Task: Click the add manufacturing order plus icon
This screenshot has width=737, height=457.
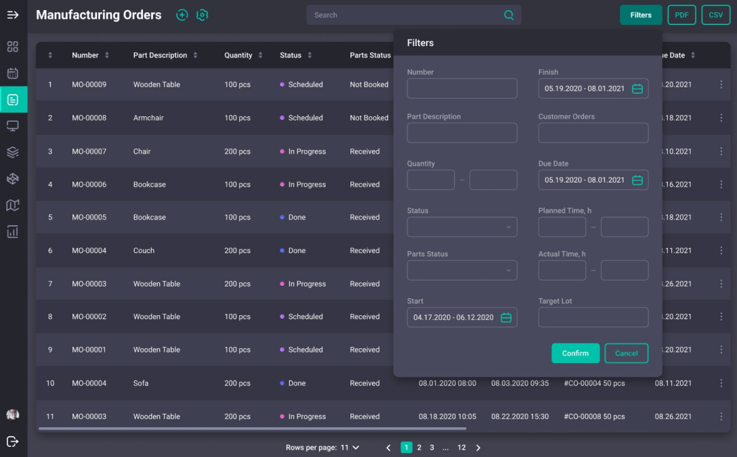Action: click(182, 15)
